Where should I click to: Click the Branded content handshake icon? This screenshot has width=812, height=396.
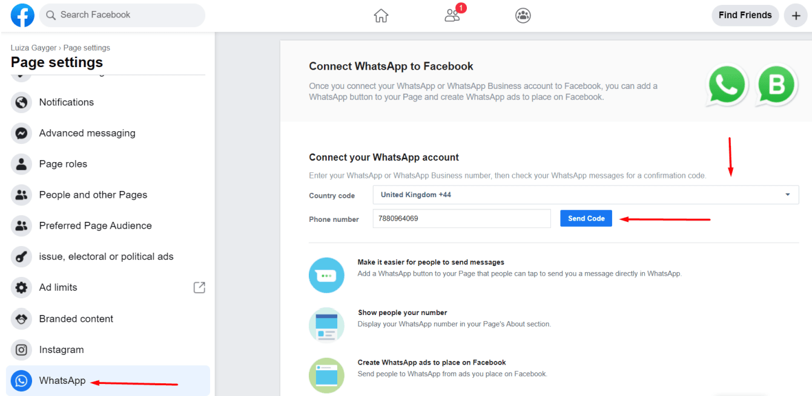click(x=21, y=319)
